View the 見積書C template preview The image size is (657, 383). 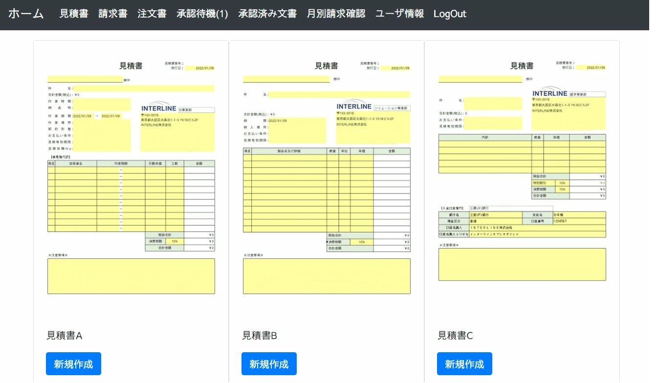[522, 176]
